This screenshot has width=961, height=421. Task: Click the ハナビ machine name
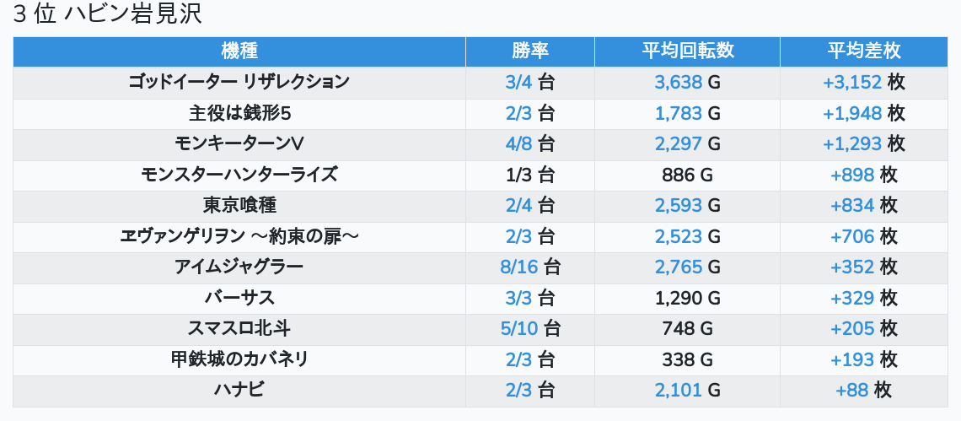pos(239,390)
